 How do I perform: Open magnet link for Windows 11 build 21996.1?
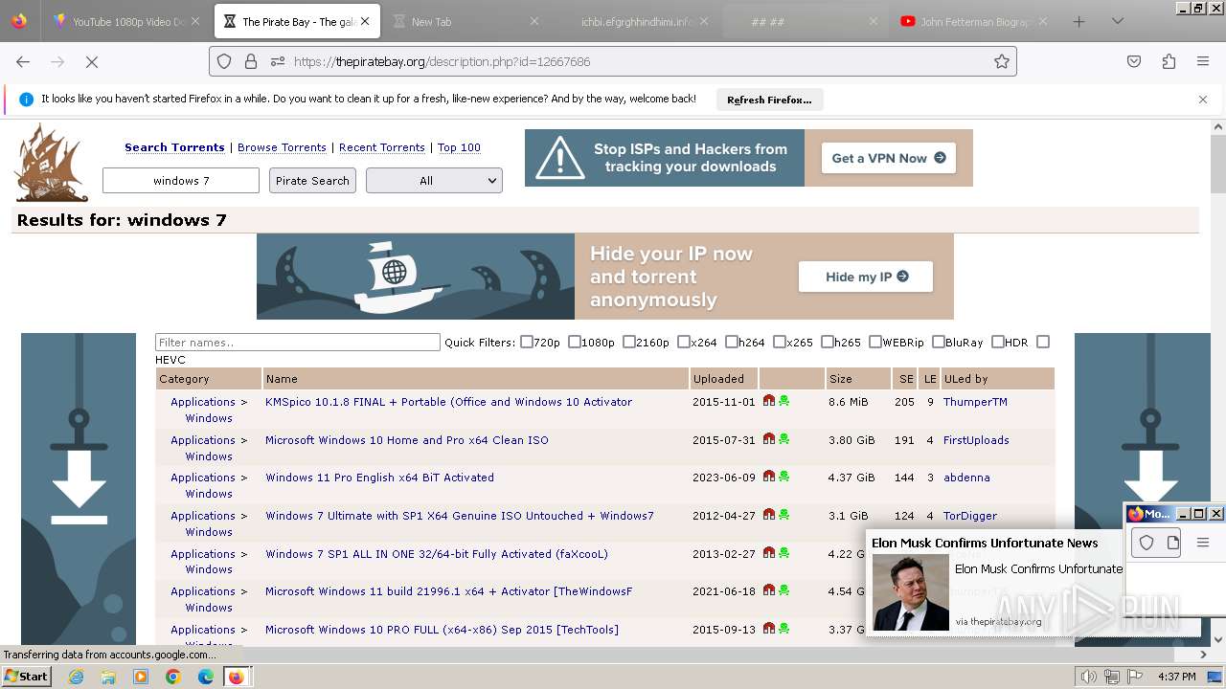tap(769, 590)
